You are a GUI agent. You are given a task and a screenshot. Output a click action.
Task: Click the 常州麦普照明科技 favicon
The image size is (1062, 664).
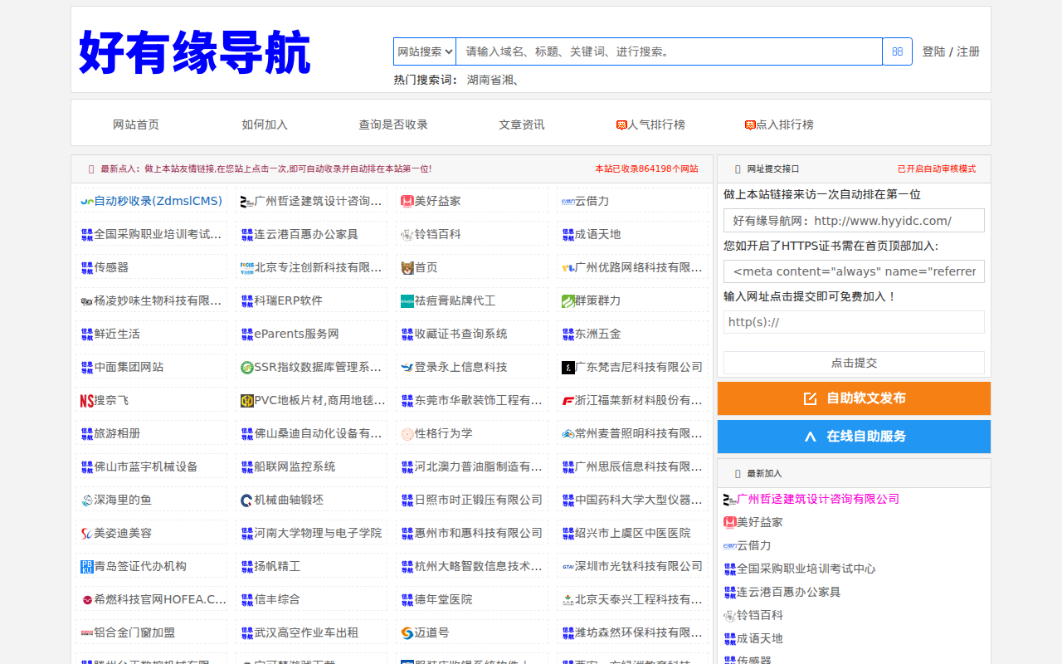coord(568,434)
